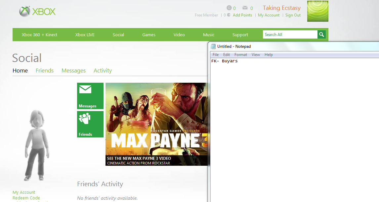
Task: Click 'SEE THE NEW MAX PAYNE 3 VIDEO' caption
Action: (139, 159)
